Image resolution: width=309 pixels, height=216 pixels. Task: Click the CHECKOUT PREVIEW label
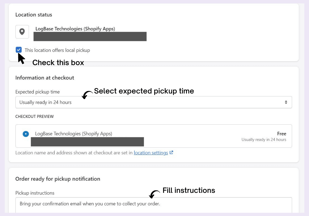click(x=35, y=116)
